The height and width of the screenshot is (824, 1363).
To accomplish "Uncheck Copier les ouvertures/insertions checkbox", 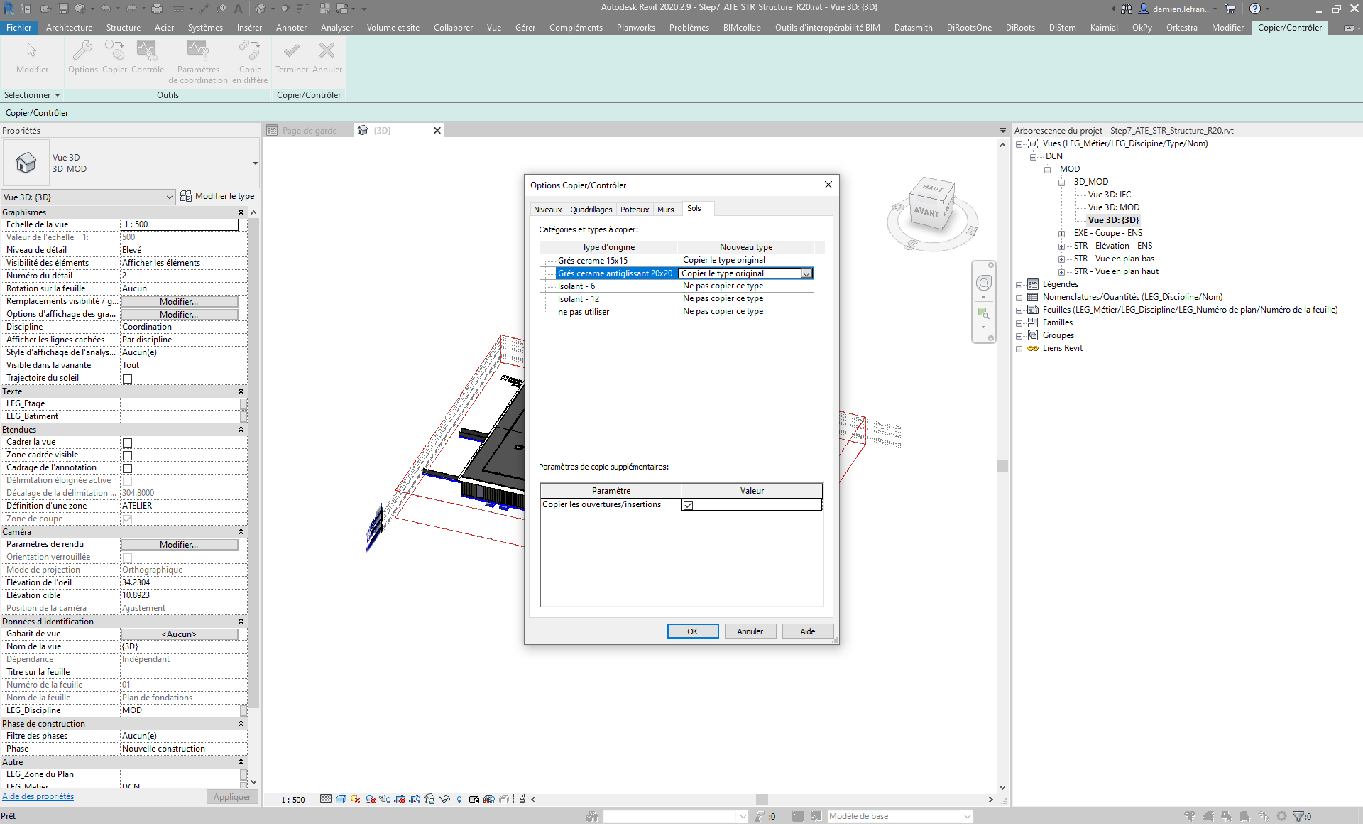I will (688, 505).
